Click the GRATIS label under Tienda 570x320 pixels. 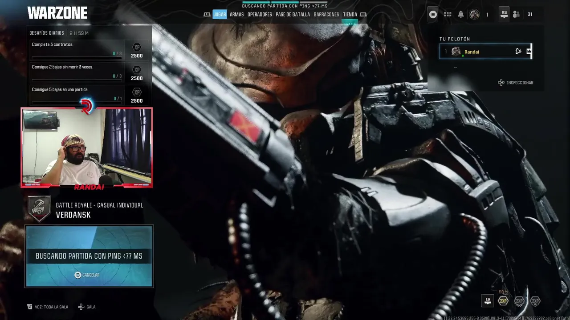click(x=350, y=24)
